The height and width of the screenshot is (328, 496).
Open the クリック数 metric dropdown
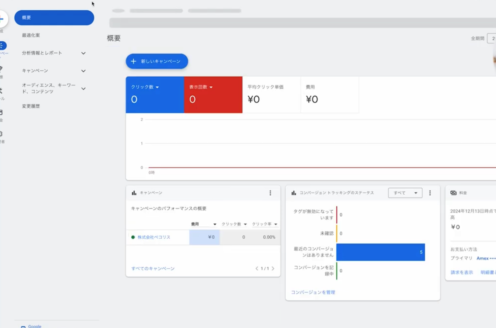[157, 87]
